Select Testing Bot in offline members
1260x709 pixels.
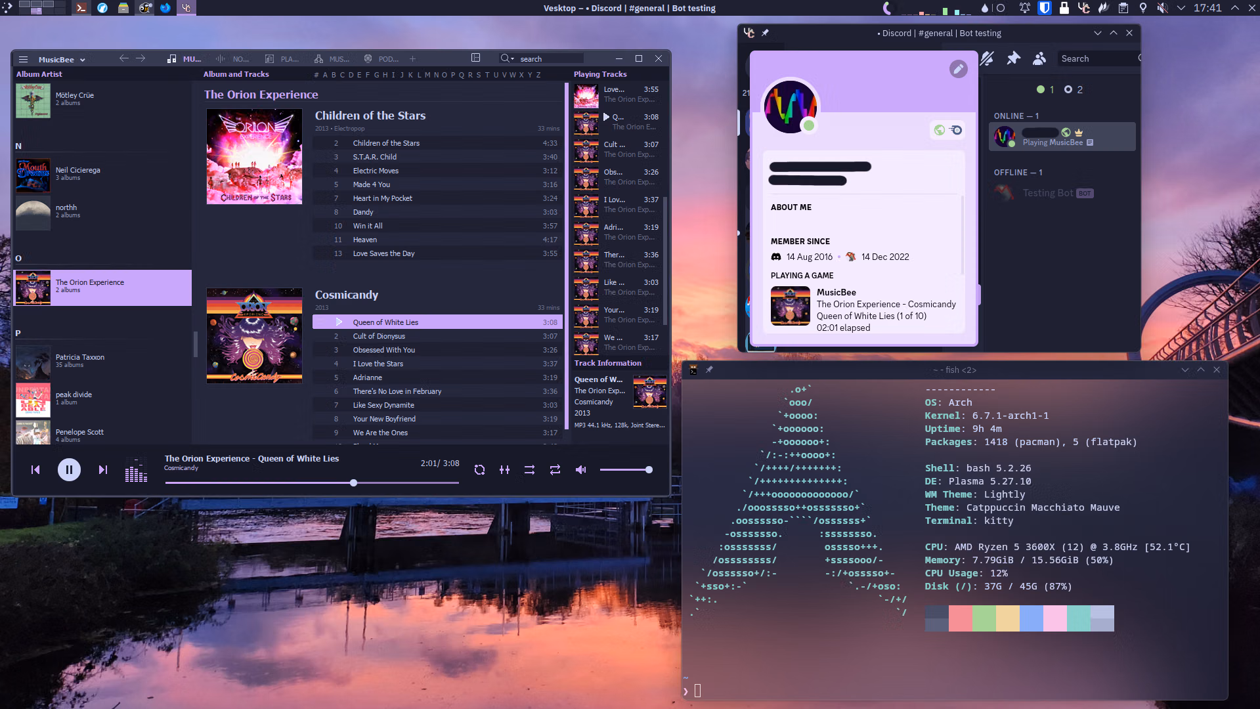(x=1062, y=193)
